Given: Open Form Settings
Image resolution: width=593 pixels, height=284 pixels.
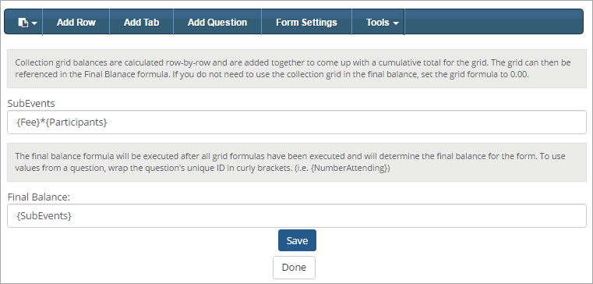Looking at the screenshot, I should pyautogui.click(x=306, y=23).
